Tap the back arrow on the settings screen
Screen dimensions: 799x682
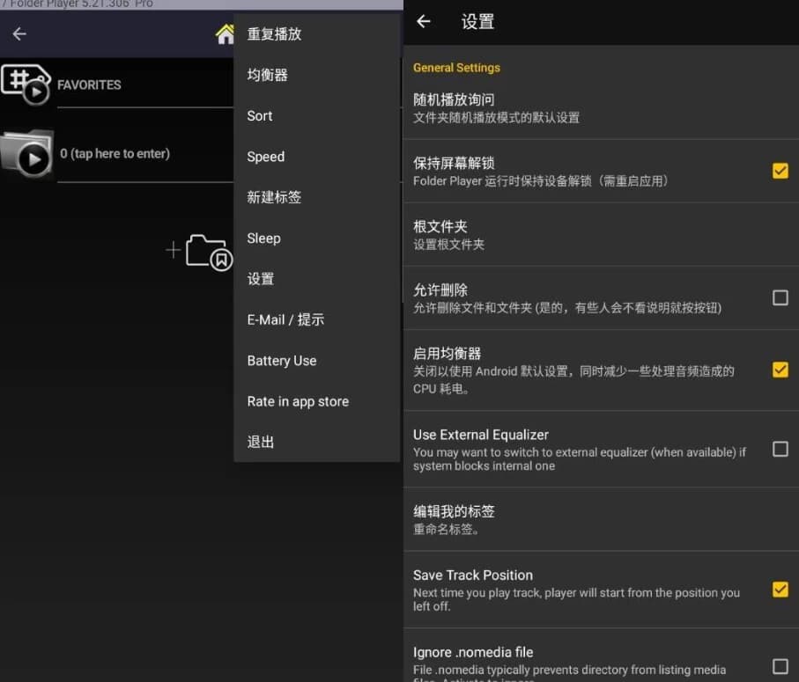[424, 22]
